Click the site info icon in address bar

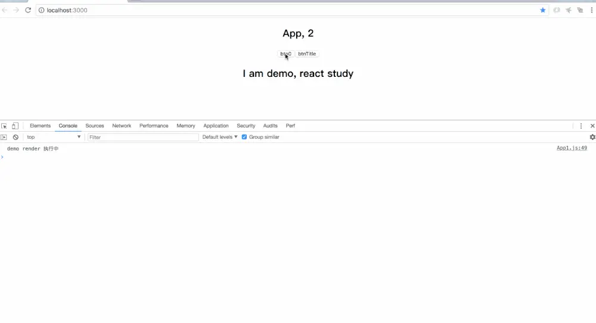[x=42, y=10]
